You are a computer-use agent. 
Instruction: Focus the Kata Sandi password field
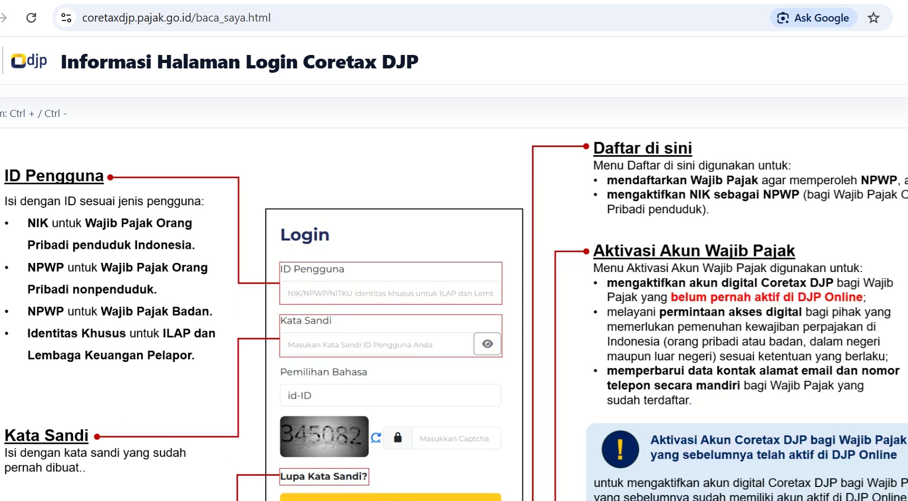pyautogui.click(x=376, y=345)
